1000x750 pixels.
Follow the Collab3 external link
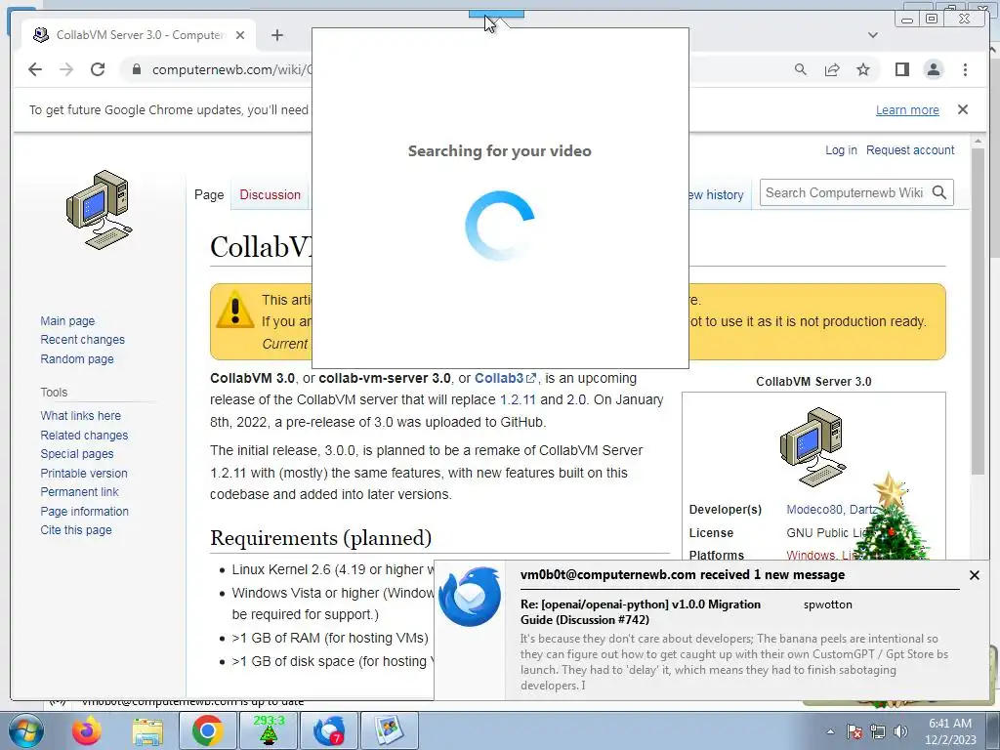pos(505,378)
